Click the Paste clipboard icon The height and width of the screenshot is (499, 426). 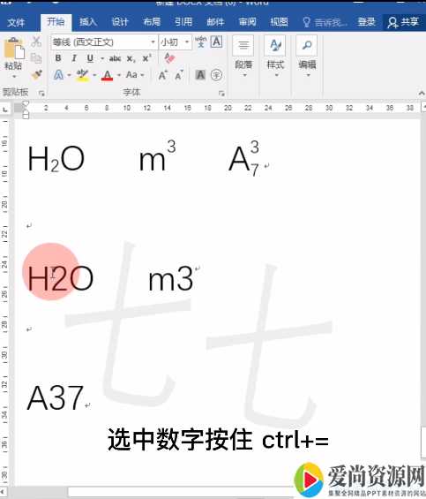[14, 49]
